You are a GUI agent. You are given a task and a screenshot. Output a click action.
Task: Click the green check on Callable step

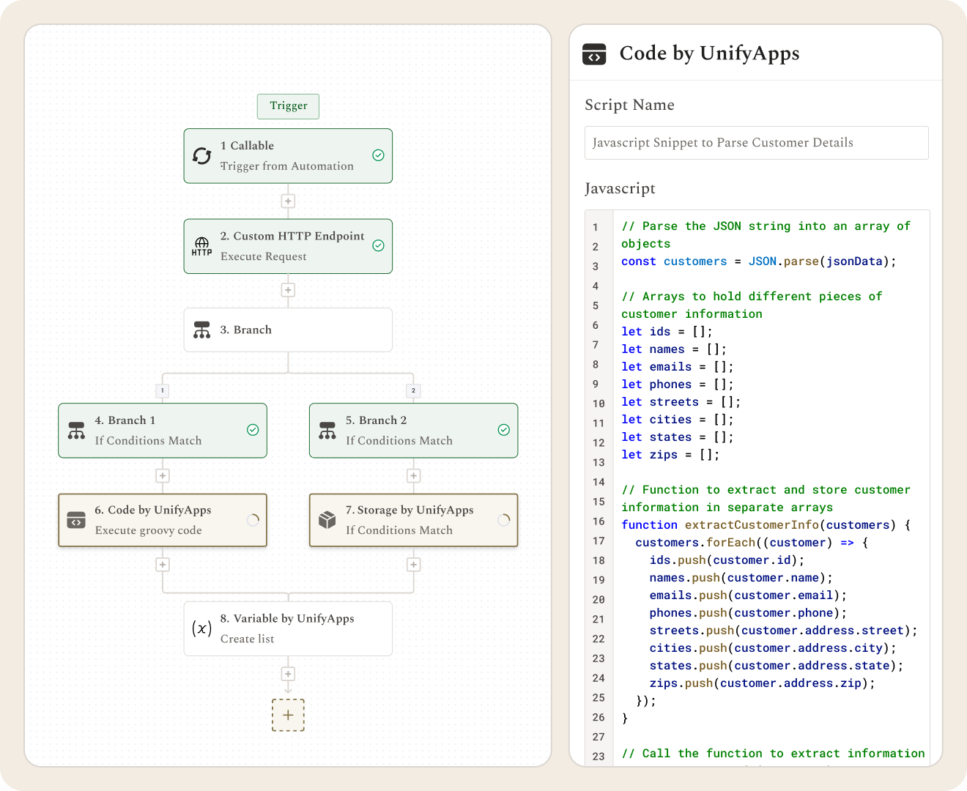coord(379,155)
